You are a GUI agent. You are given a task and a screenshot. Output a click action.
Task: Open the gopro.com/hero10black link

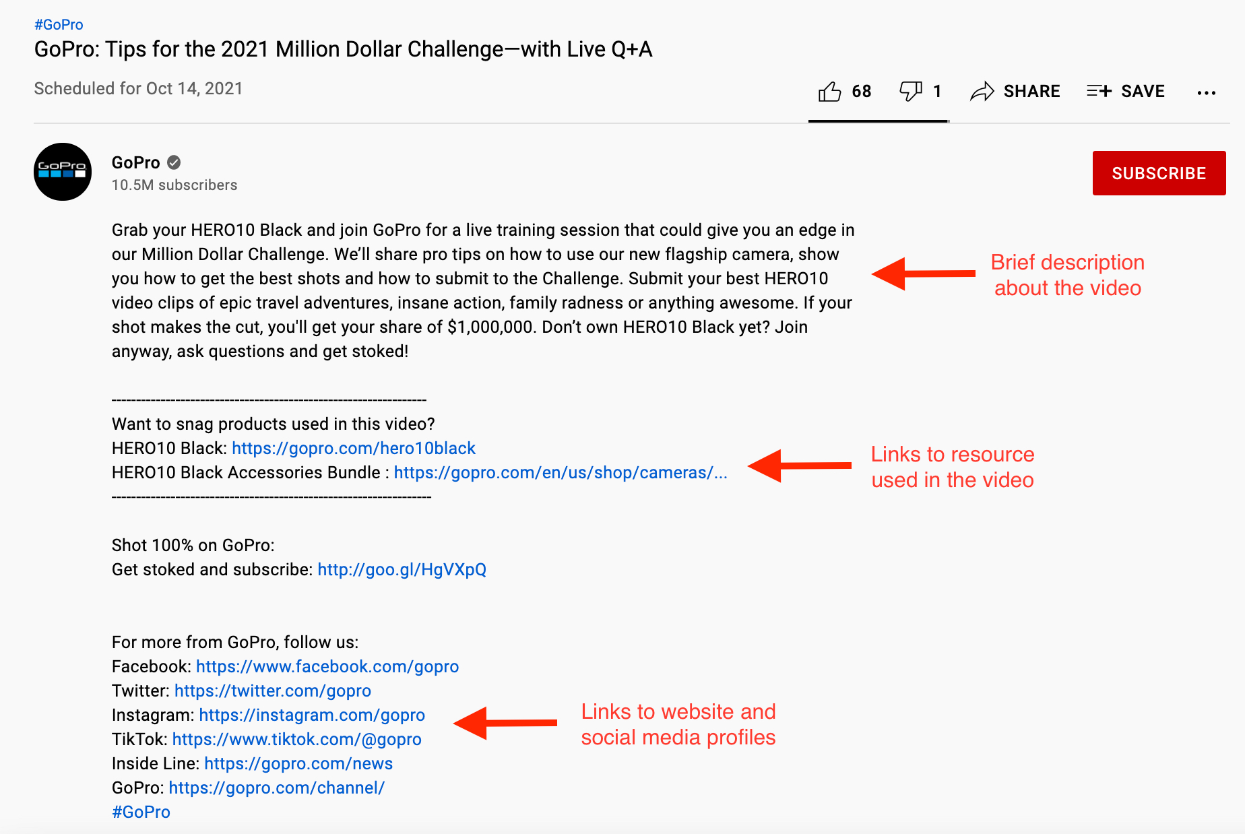[x=354, y=448]
